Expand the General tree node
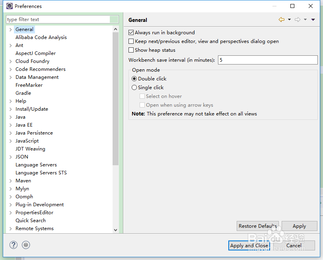Screen dimensions: 323x260 10,29
